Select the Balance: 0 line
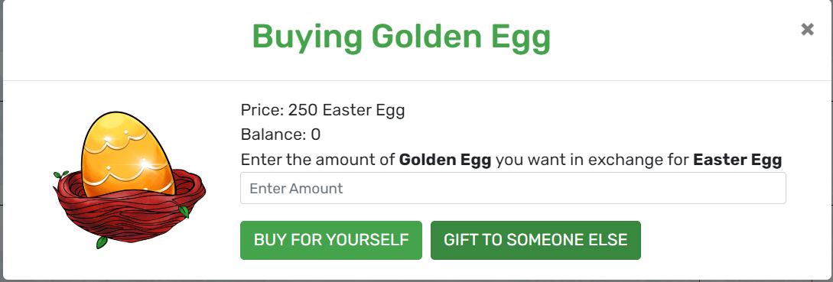Image resolution: width=833 pixels, height=282 pixels. pyautogui.click(x=281, y=135)
